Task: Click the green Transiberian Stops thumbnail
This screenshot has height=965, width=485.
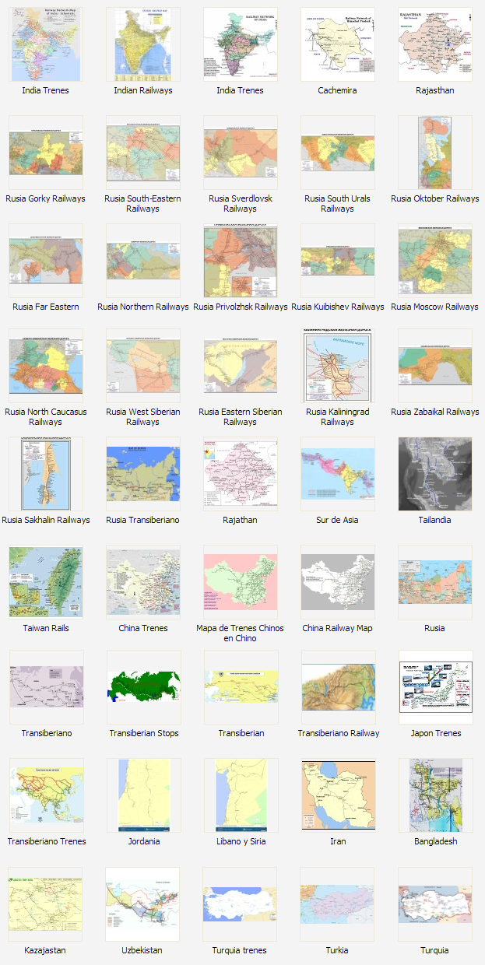Action: point(143,687)
